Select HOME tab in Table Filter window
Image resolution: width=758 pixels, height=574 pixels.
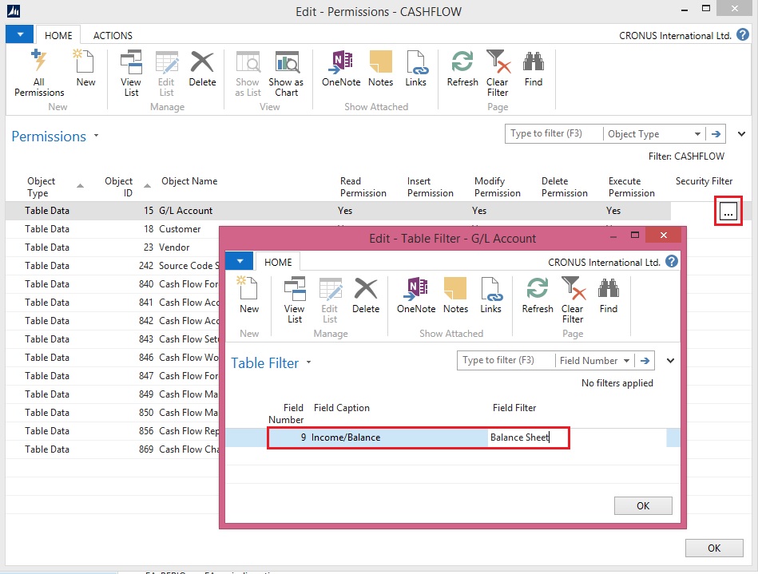[x=278, y=262]
